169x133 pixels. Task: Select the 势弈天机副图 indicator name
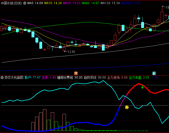[14, 78]
